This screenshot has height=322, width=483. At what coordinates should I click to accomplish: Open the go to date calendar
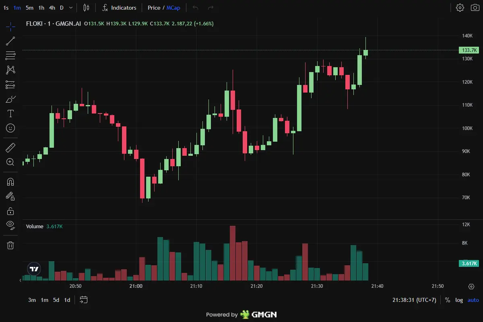(x=84, y=300)
